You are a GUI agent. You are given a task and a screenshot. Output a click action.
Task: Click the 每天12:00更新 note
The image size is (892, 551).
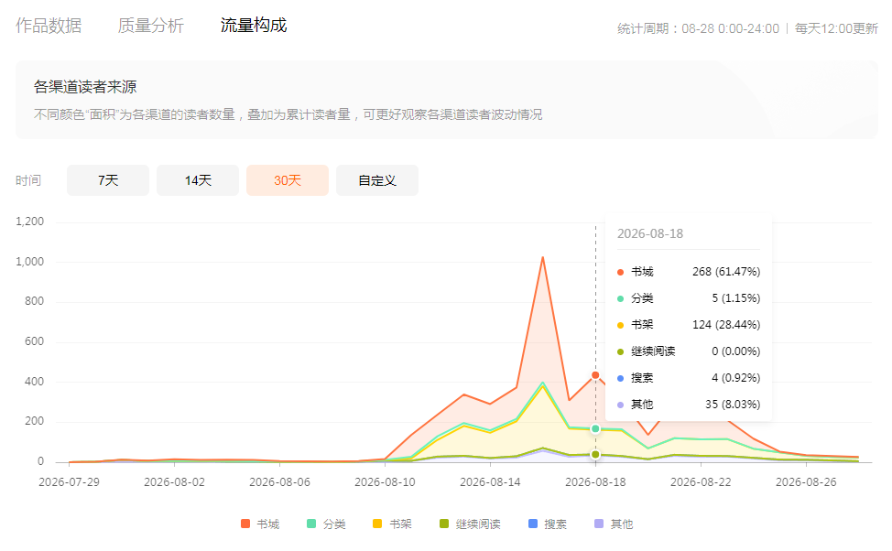(x=836, y=28)
